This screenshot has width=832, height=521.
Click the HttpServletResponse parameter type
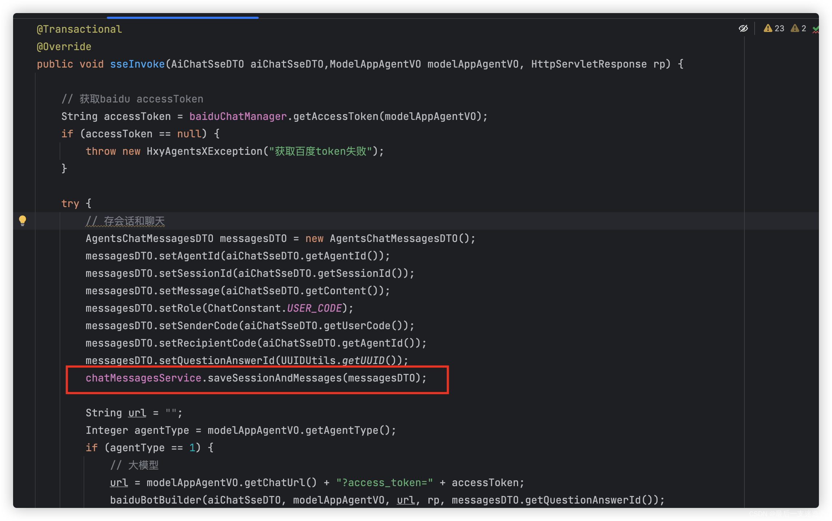coord(589,64)
